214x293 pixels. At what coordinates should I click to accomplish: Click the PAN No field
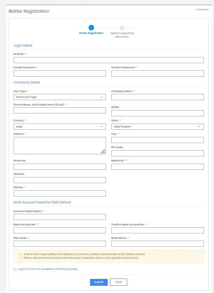pos(59,193)
